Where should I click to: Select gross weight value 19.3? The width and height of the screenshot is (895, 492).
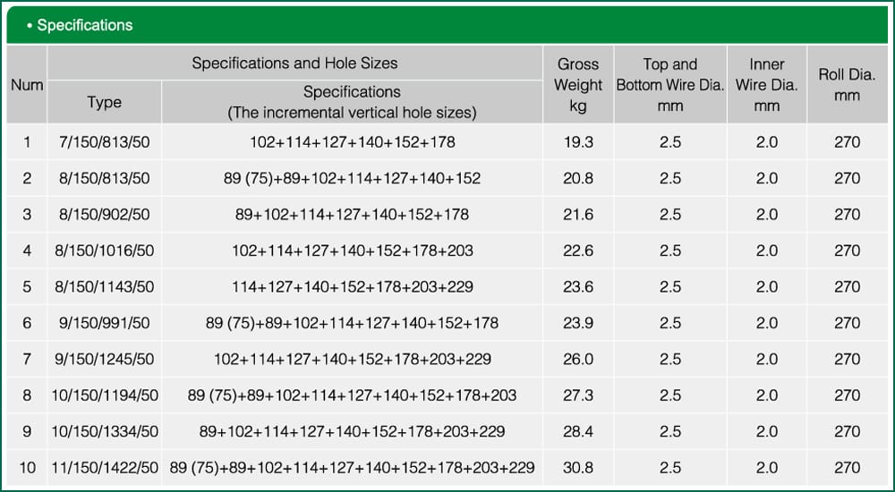coord(578,142)
